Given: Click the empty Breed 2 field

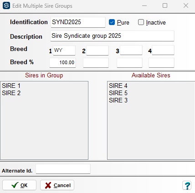Looking at the screenshot, I should [97, 51].
